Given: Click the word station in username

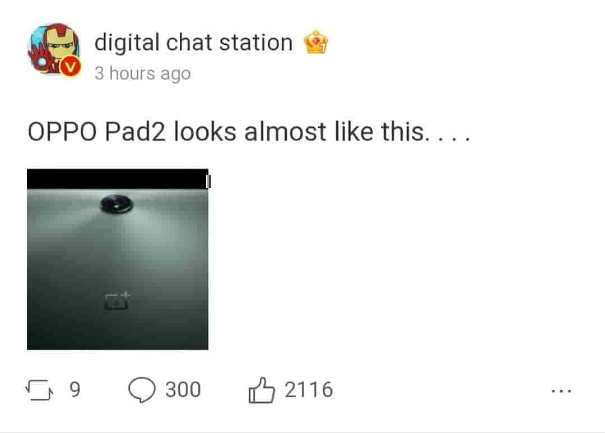Looking at the screenshot, I should [256, 43].
